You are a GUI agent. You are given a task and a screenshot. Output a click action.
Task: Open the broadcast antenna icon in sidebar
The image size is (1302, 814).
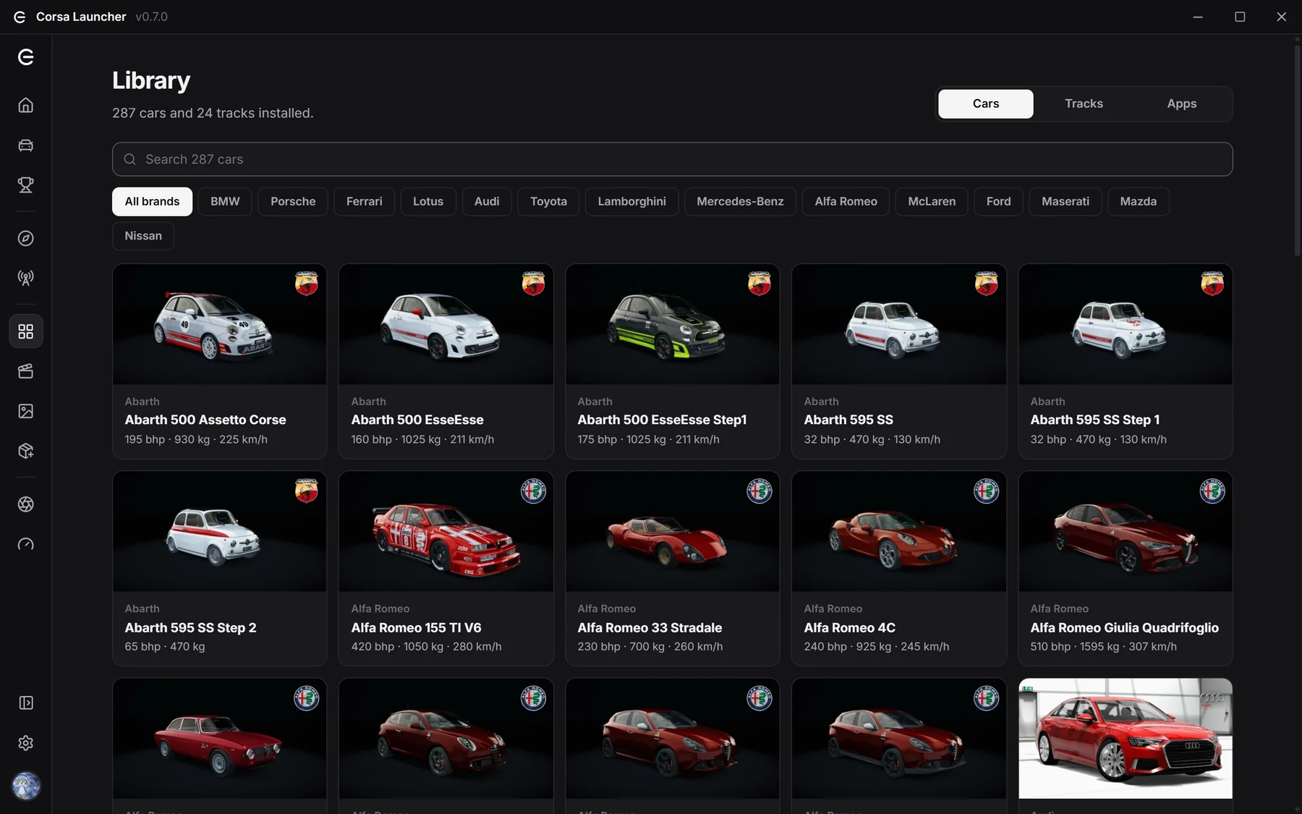[x=26, y=278]
